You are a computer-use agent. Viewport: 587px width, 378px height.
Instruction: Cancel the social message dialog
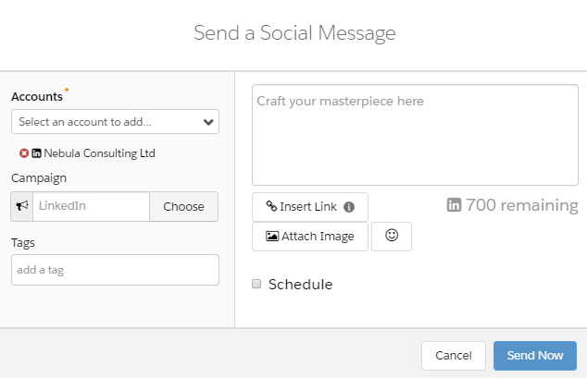pyautogui.click(x=454, y=355)
